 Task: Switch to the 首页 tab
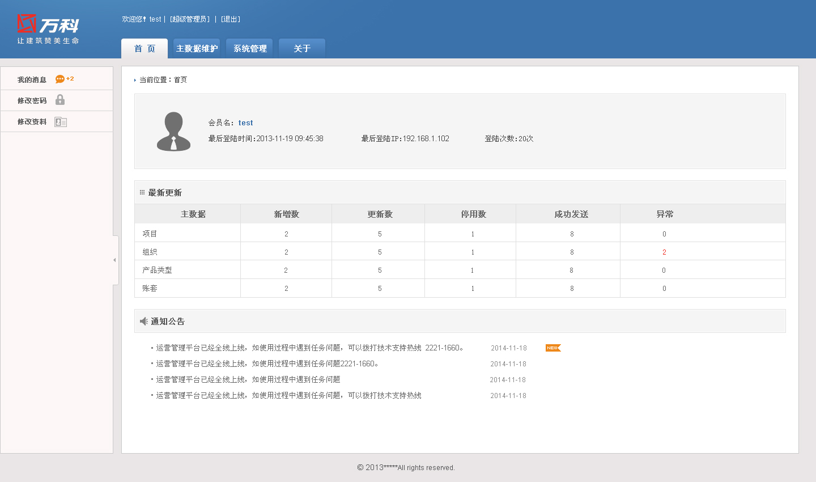coord(144,48)
